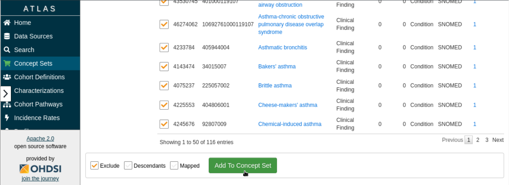Viewport: 509px width, 185px height.
Task: Open the Apache 2.0 license link
Action: coord(40,139)
